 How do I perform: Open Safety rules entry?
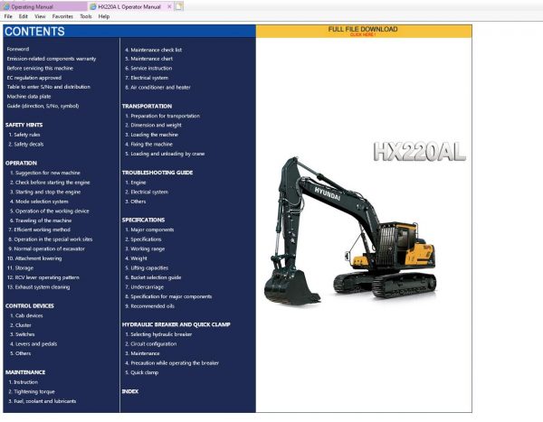pyautogui.click(x=24, y=135)
